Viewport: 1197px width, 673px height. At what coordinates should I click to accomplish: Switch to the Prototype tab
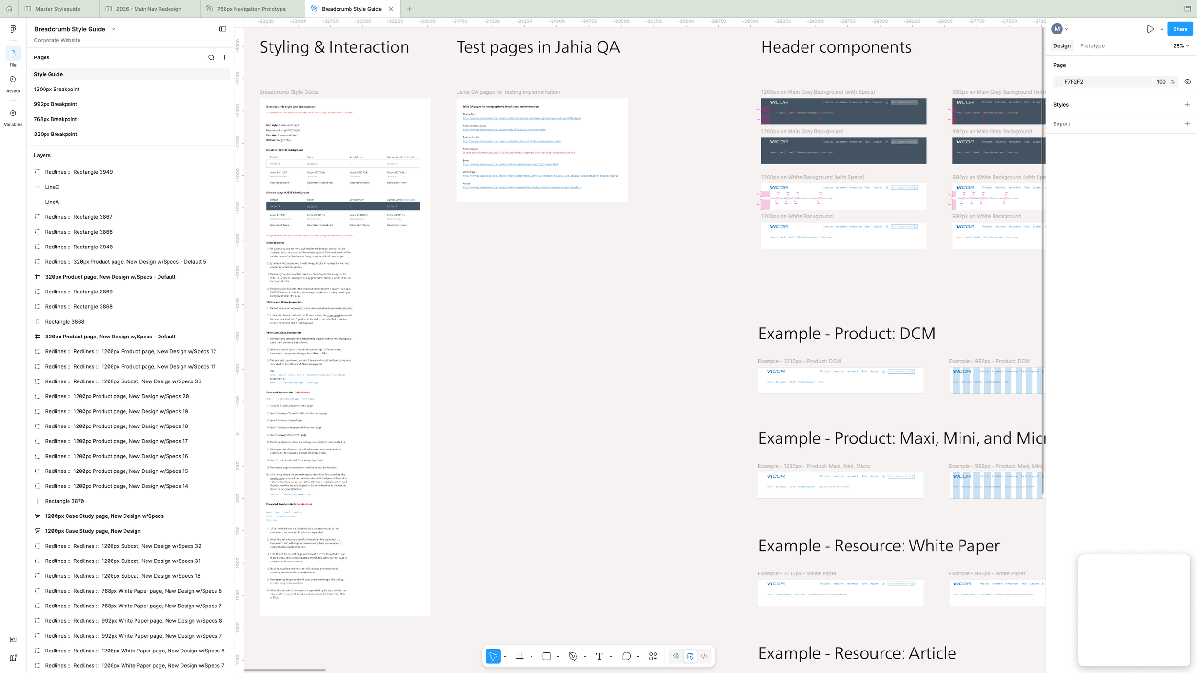coord(1092,46)
